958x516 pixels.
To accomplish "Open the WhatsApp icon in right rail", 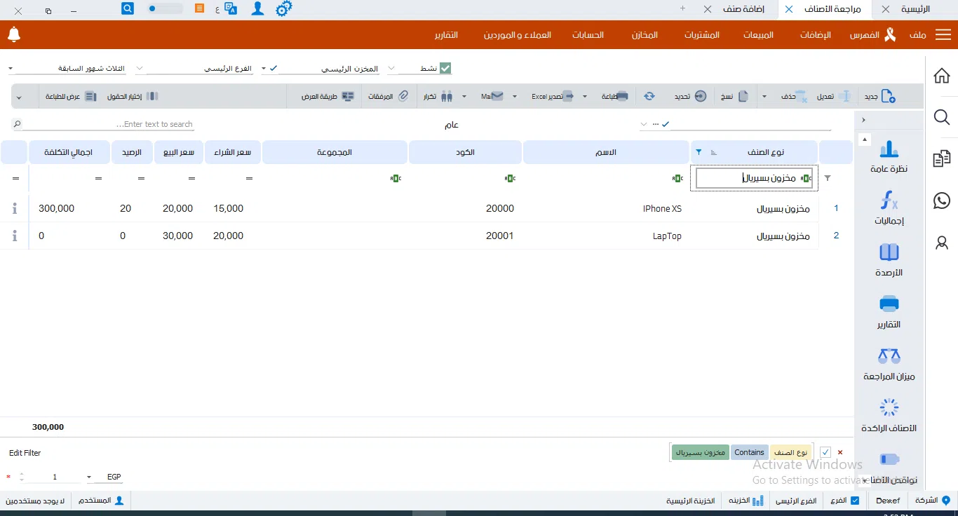I will coord(942,201).
